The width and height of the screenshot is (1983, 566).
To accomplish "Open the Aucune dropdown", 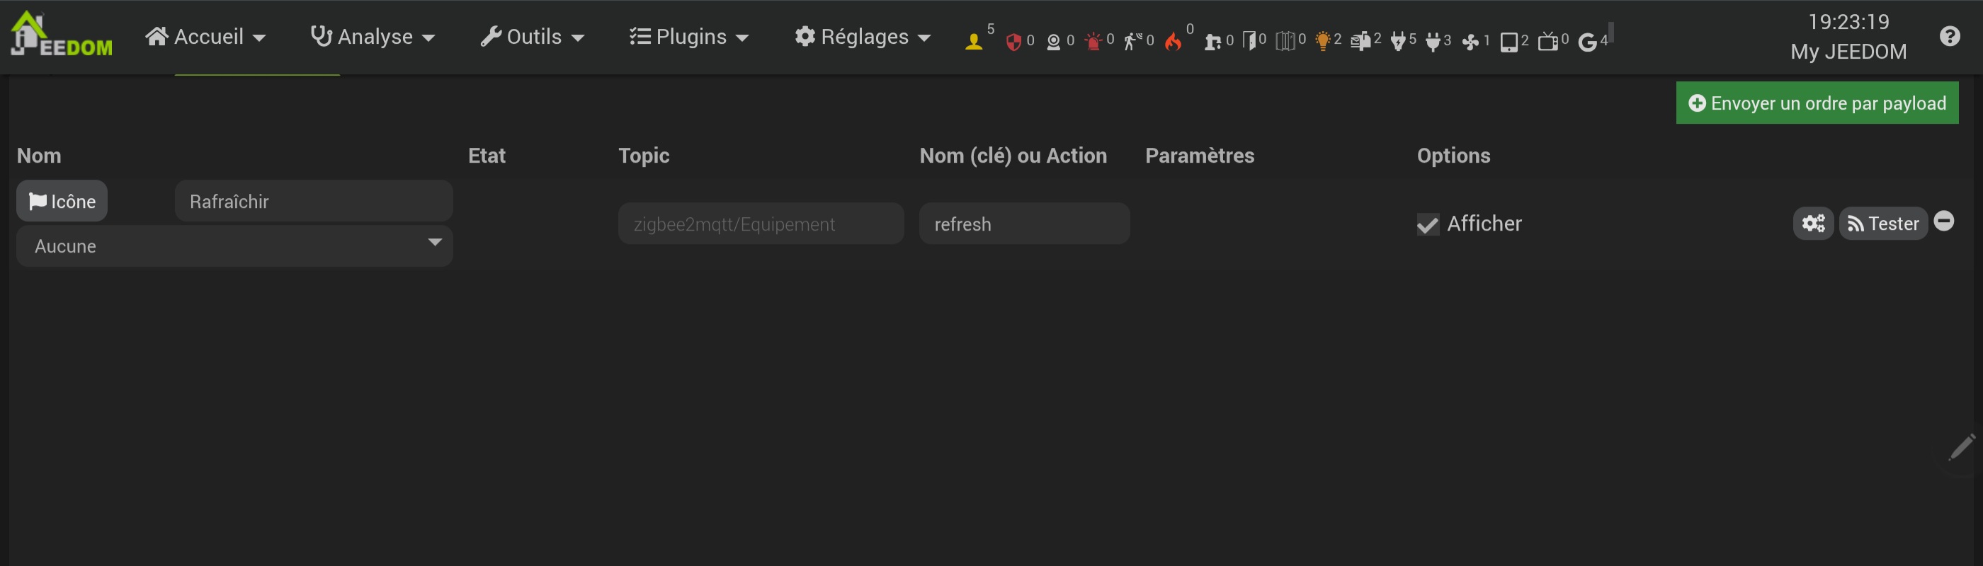I will [x=234, y=246].
